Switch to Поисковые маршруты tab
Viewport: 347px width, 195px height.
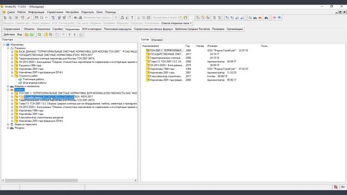coord(118,29)
